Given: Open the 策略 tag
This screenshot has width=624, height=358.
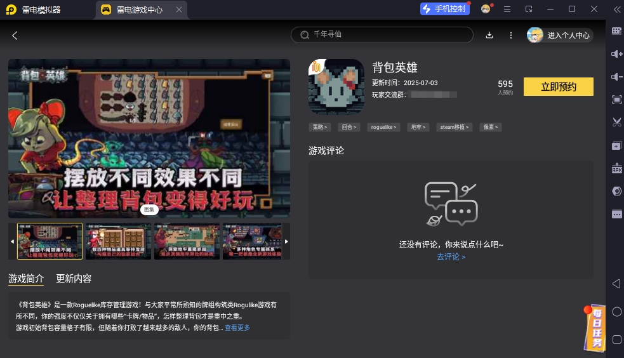Looking at the screenshot, I should pos(319,127).
